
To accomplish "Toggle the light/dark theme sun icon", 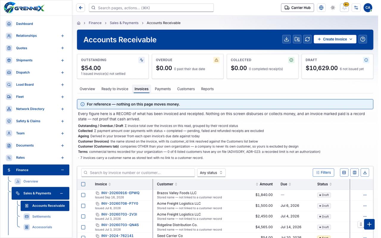I will coord(333,8).
